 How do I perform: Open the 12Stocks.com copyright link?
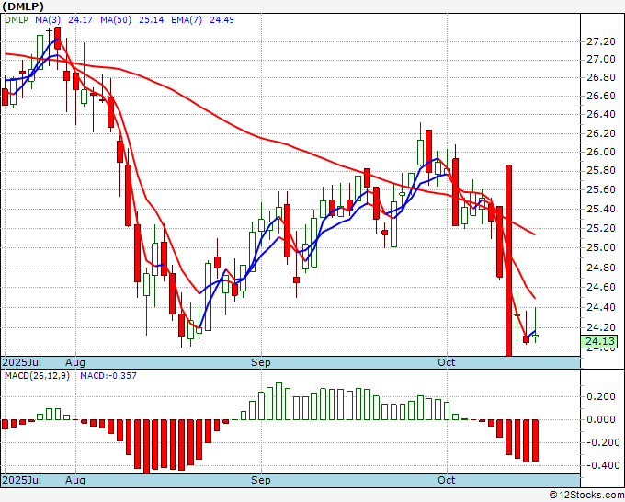point(586,496)
